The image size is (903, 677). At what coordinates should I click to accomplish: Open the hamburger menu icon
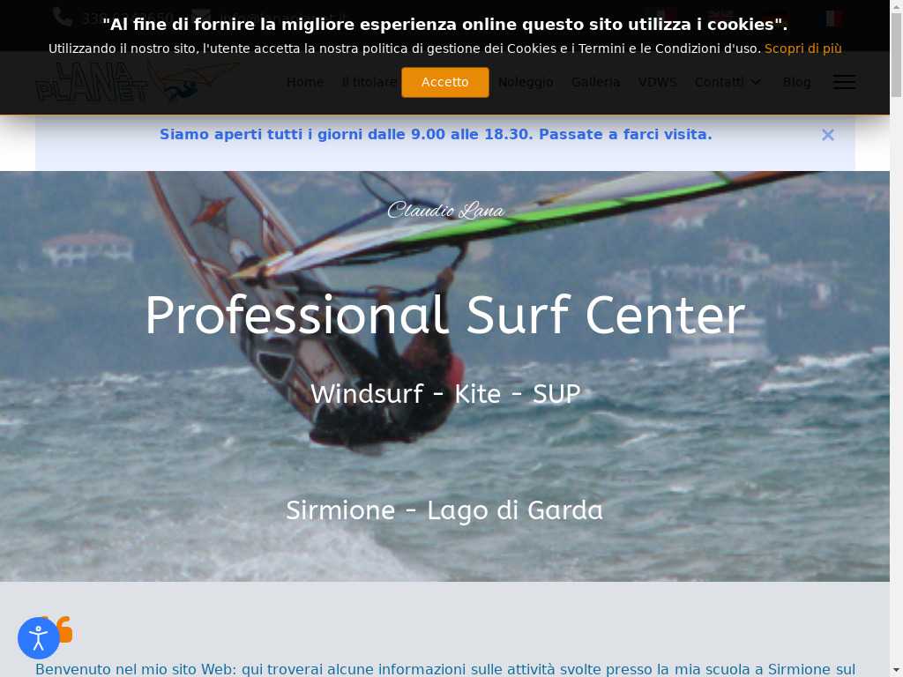coord(844,82)
